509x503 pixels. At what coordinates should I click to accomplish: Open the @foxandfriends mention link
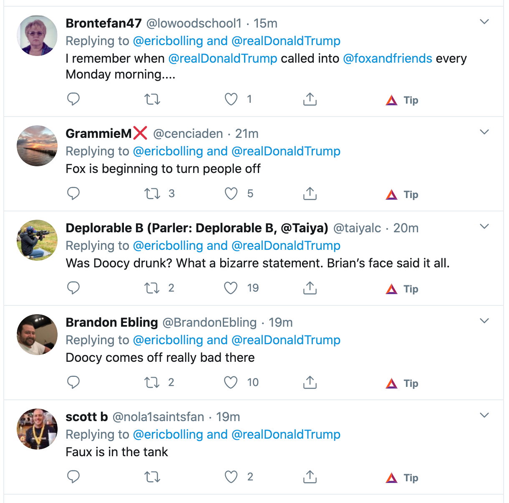(x=387, y=58)
